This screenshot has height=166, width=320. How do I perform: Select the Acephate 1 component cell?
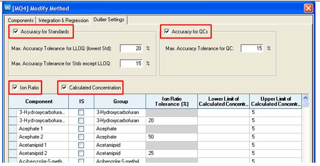click(x=43, y=129)
